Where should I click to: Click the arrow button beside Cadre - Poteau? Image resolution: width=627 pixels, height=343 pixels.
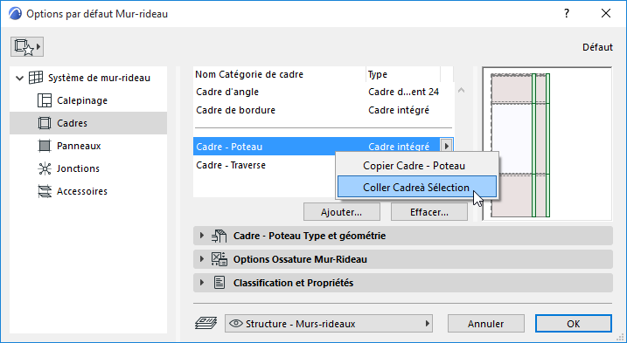pyautogui.click(x=446, y=146)
